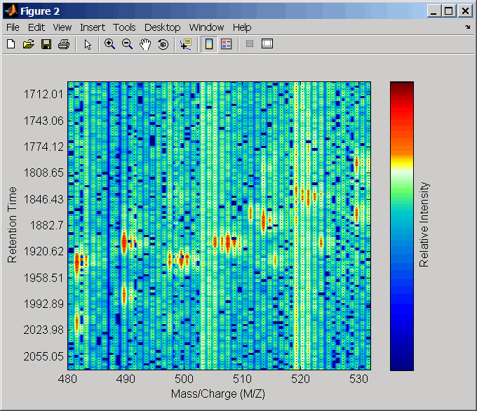Toggle the Insert Colorbar button
The image size is (477, 411).
(208, 44)
